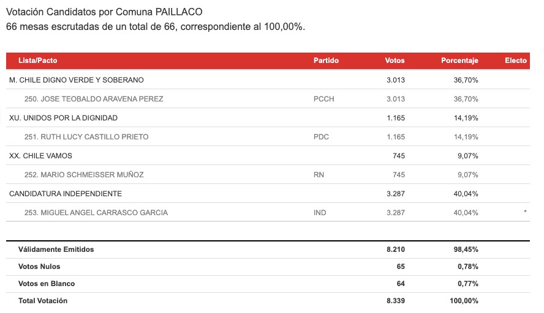Click the Porcentaje column header
Image resolution: width=544 pixels, height=313 pixels.
tap(459, 61)
